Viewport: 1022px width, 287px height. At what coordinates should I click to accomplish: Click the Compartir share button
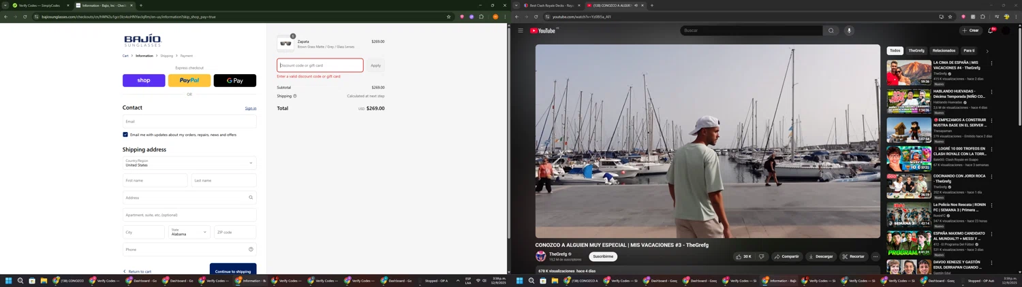(786, 256)
